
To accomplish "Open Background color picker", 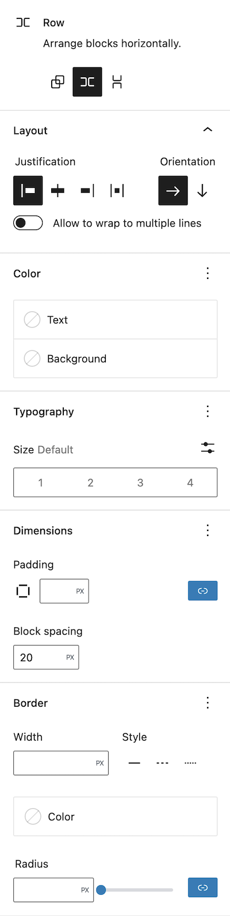I will (x=116, y=359).
